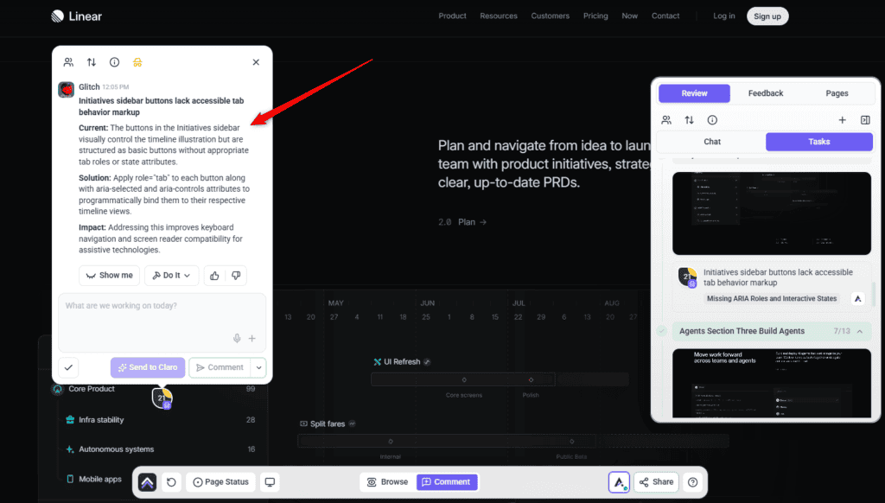The image size is (885, 503).
Task: Click Send to Claro button
Action: (148, 367)
